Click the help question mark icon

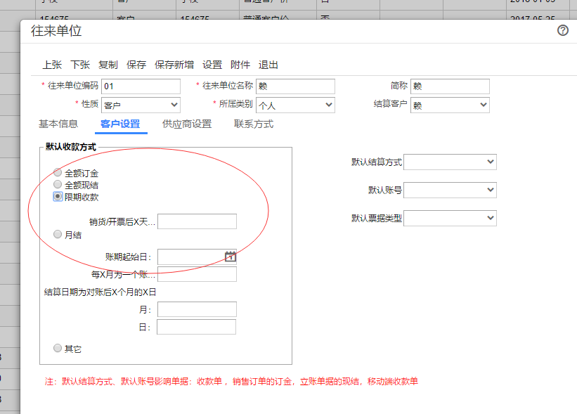(562, 30)
